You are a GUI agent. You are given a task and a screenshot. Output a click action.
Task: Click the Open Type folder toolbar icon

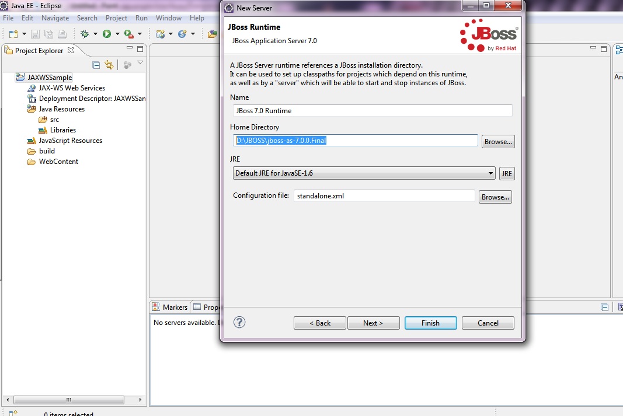[213, 34]
